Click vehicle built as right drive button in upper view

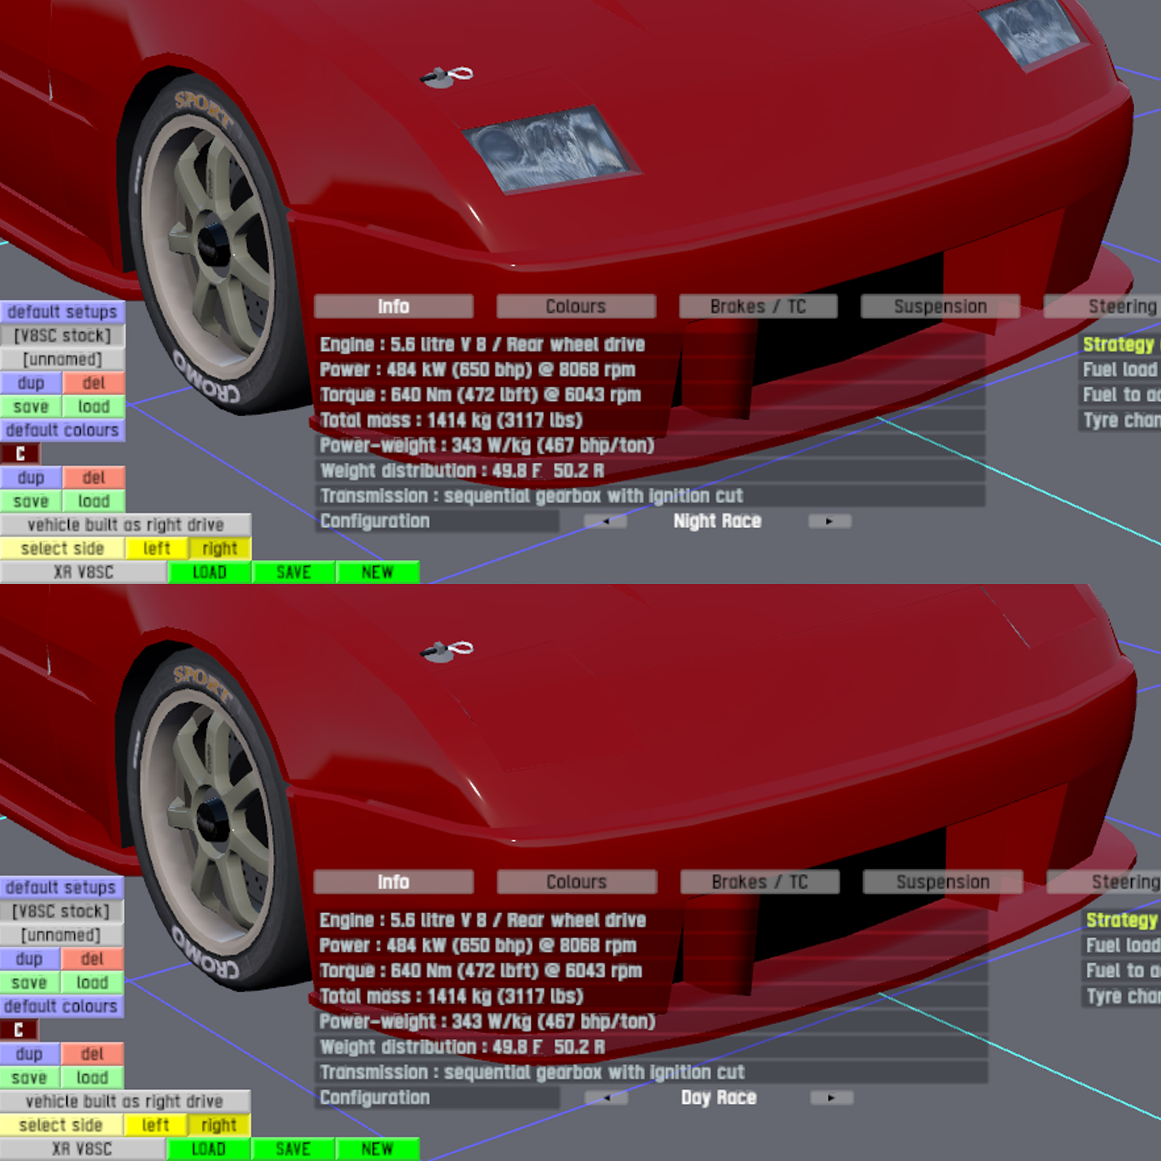click(126, 524)
